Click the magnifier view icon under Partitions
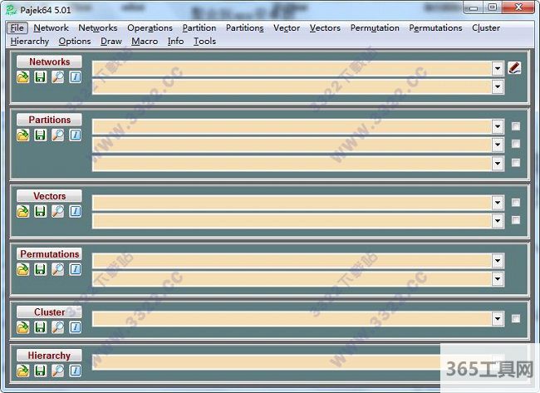Viewport: 540px width, 393px height. tap(57, 135)
